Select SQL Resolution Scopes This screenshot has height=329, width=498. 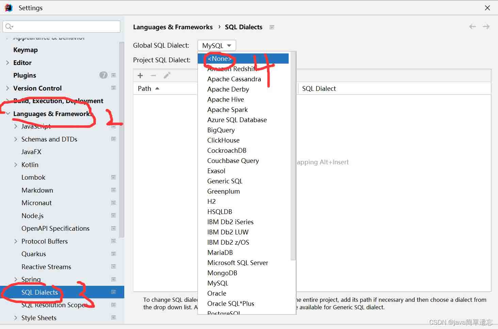tap(54, 305)
